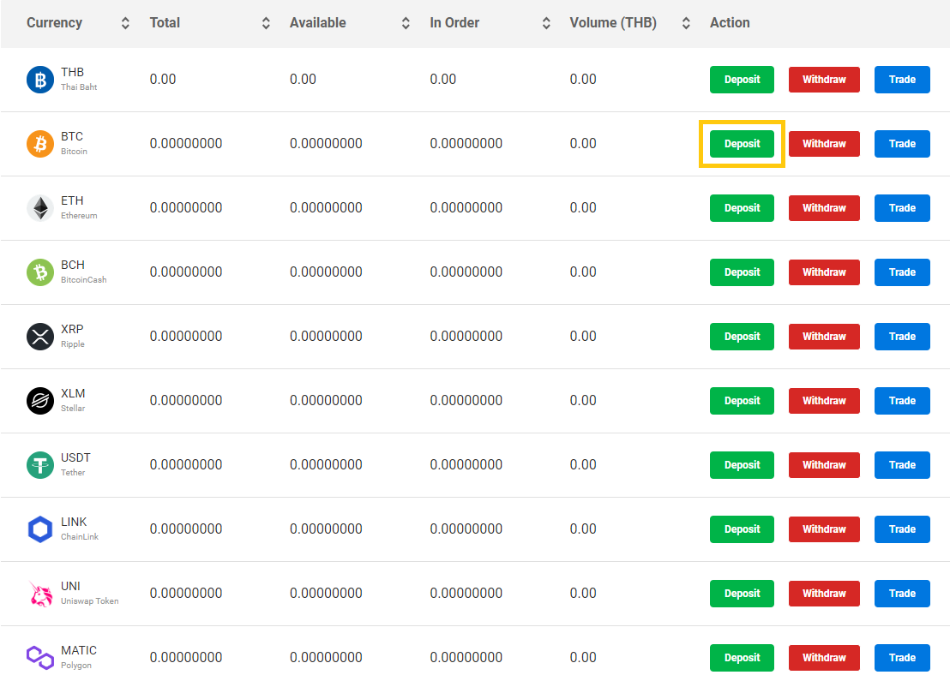Withdraw ETH funds
950x681 pixels.
824,208
